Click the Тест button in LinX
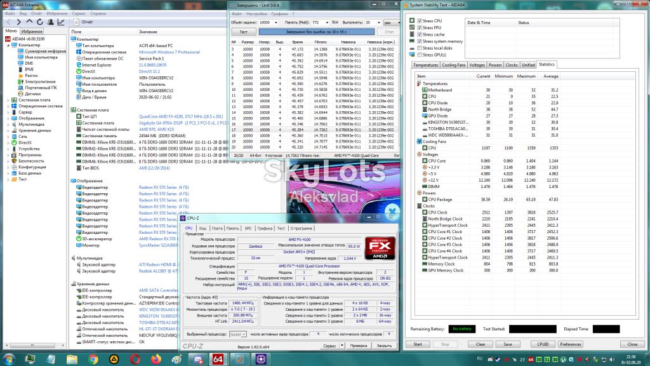Image resolution: width=650 pixels, height=366 pixels. 243,32
